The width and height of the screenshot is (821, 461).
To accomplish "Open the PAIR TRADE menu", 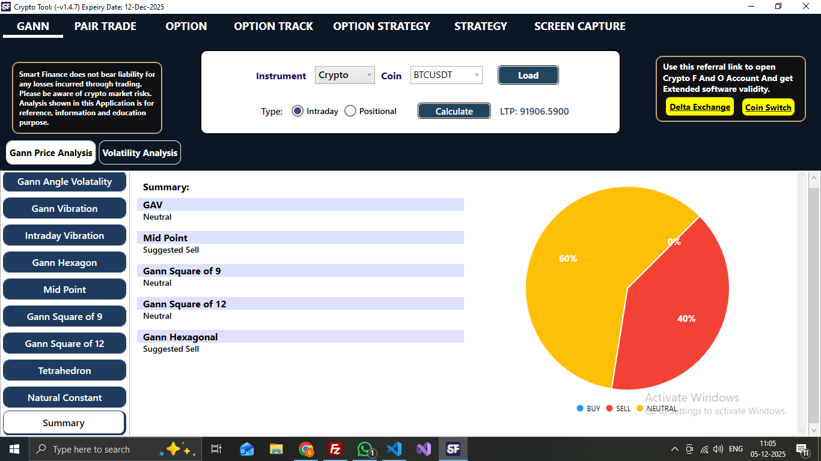I will click(x=105, y=26).
